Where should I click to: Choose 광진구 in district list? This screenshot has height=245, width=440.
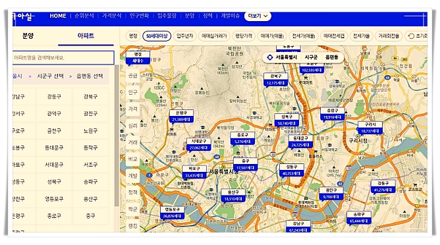click(90, 114)
